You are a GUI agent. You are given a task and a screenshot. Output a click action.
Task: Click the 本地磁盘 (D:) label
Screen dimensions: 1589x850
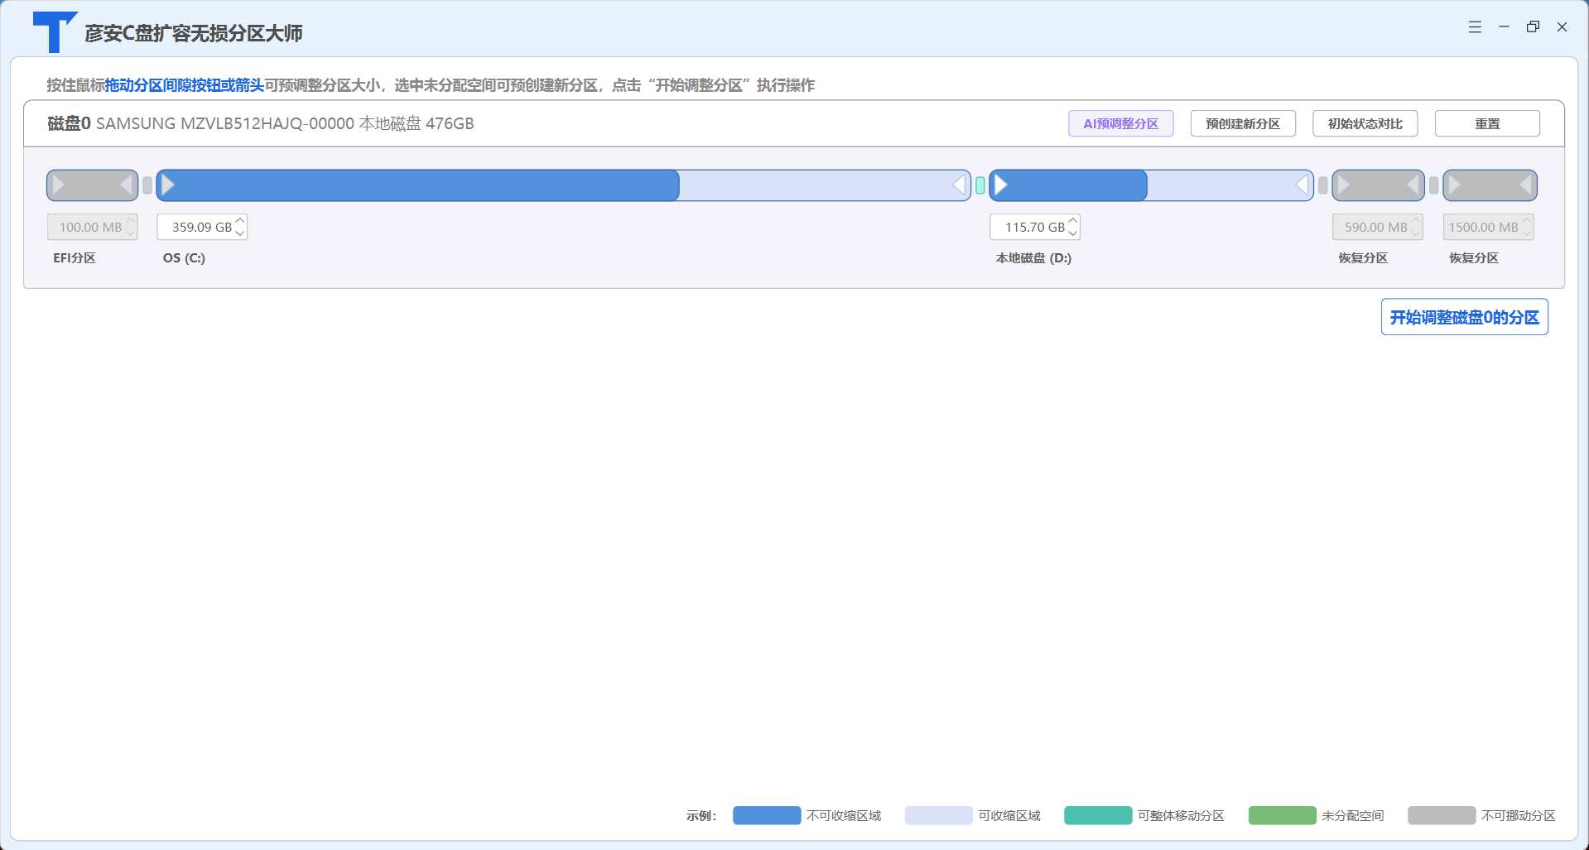pos(1033,258)
